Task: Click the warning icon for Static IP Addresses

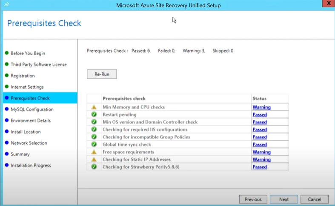Action: pos(94,159)
